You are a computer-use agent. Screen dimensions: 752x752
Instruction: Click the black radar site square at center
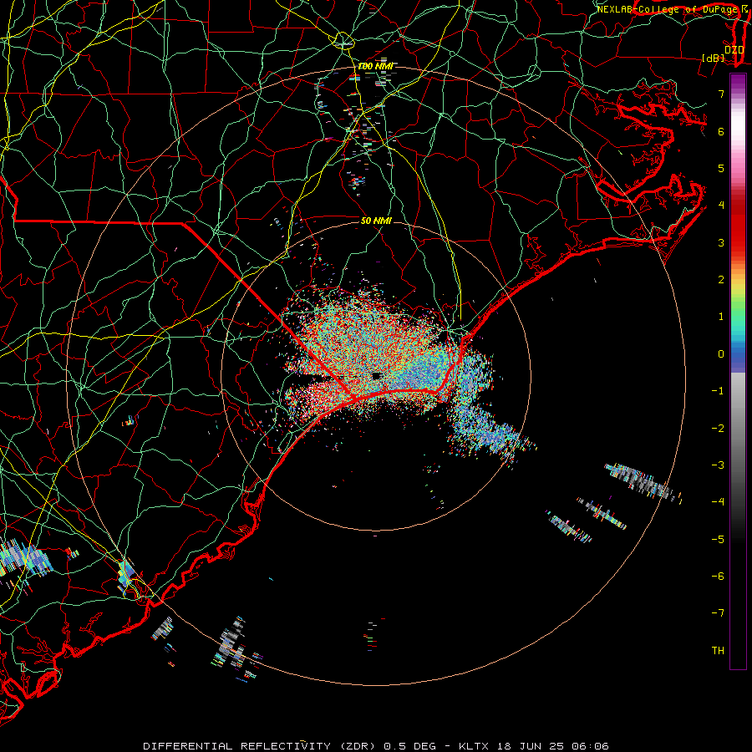[377, 375]
